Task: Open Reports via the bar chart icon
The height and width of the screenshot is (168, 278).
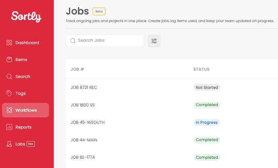Action: (x=9, y=127)
